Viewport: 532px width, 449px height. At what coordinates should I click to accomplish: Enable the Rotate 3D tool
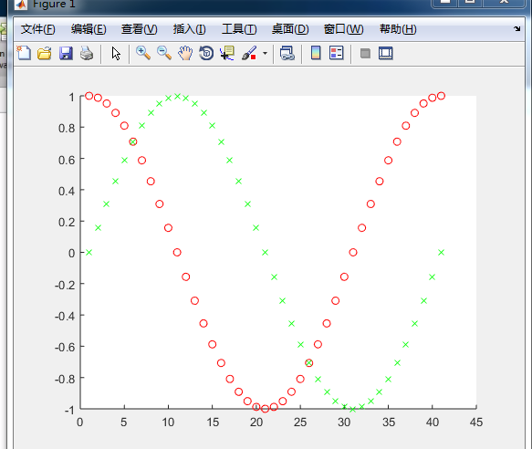[206, 53]
